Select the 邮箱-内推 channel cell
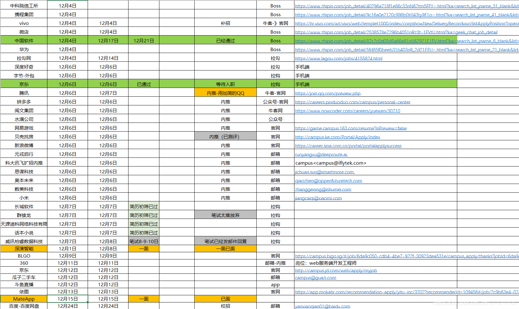Image resolution: width=519 pixels, height=309 pixels. click(x=275, y=263)
